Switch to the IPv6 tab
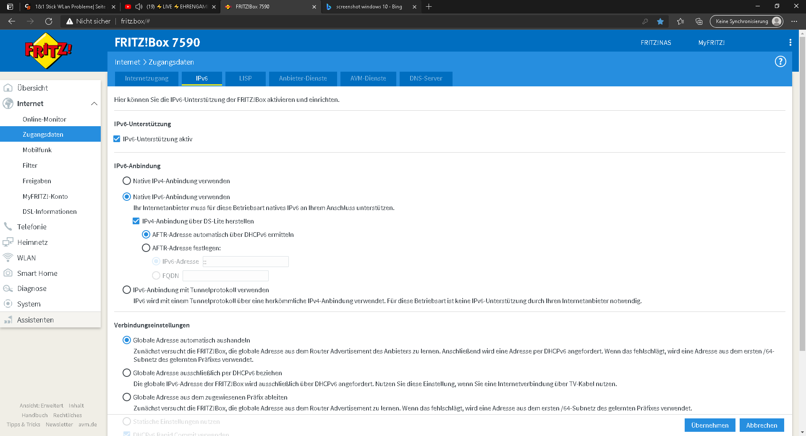 (x=201, y=78)
